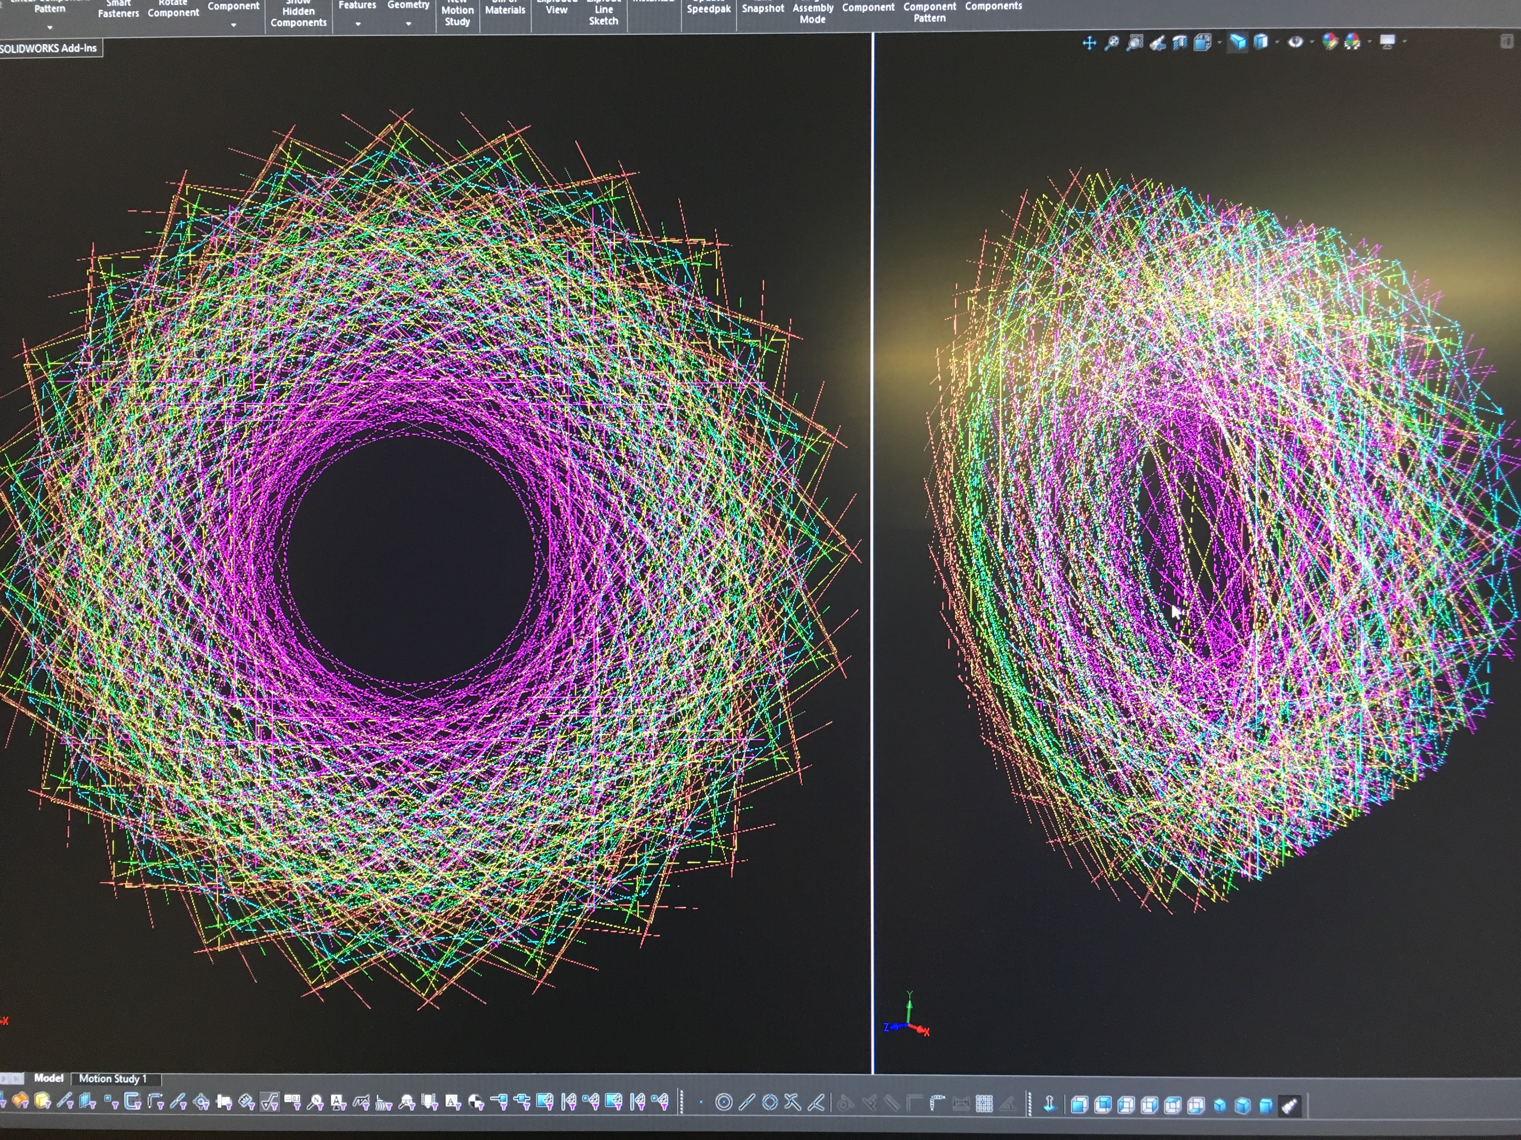Click Exploded View button
This screenshot has height=1140, width=1521.
click(x=556, y=7)
